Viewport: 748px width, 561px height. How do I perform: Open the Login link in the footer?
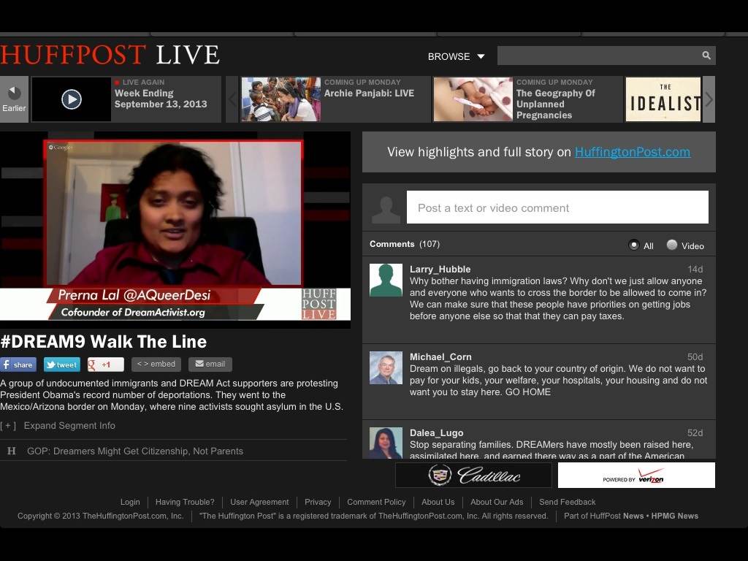[130, 502]
